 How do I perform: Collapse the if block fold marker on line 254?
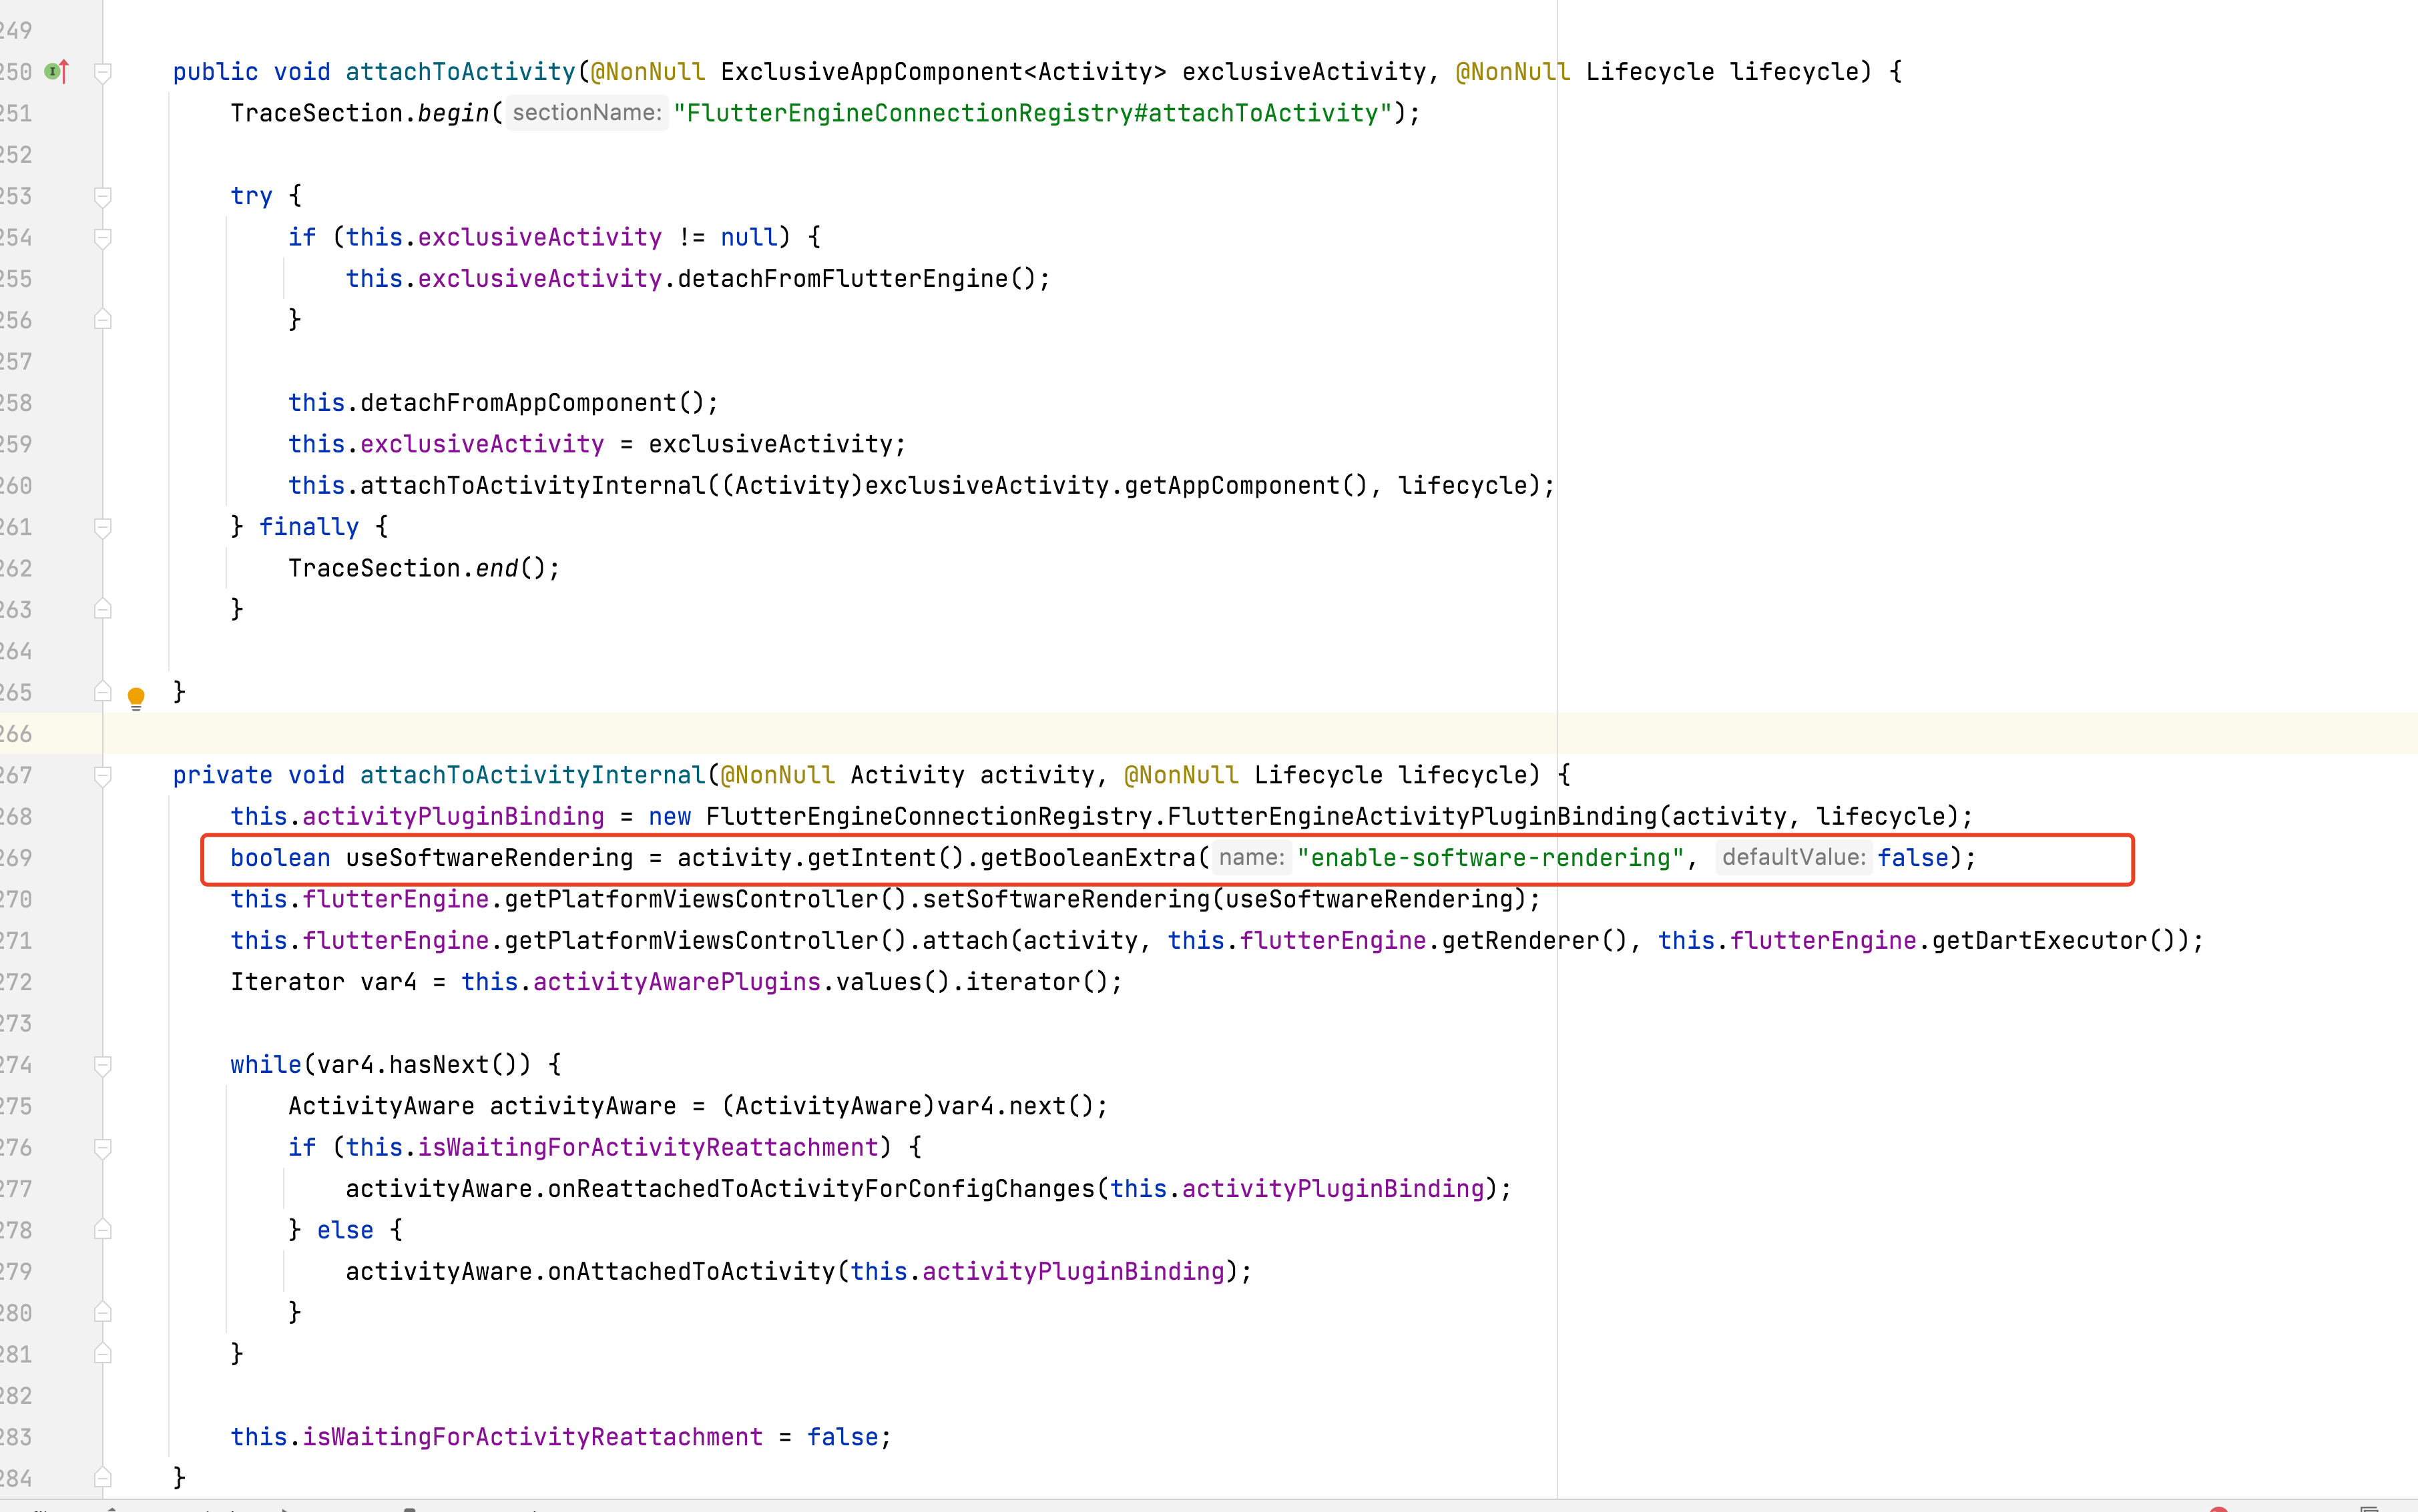coord(103,237)
